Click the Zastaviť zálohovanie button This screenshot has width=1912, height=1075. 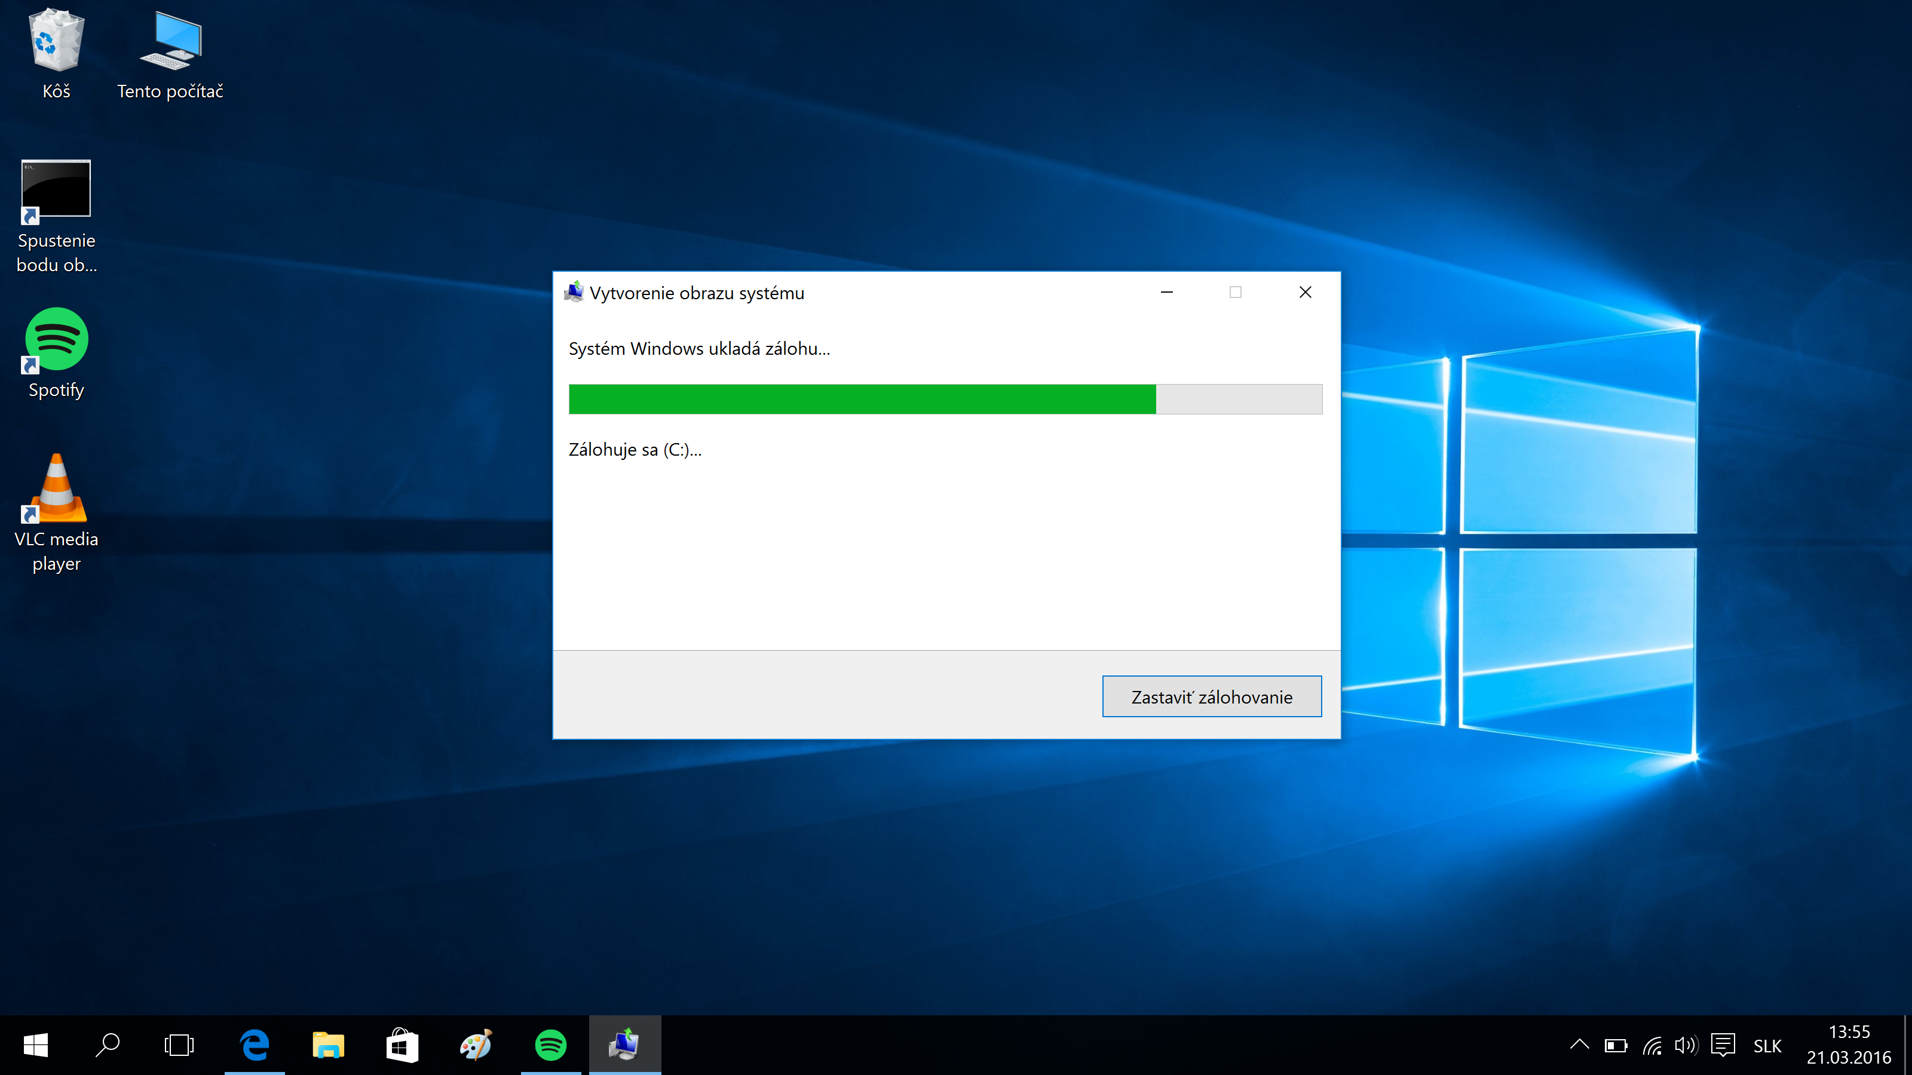(x=1211, y=696)
